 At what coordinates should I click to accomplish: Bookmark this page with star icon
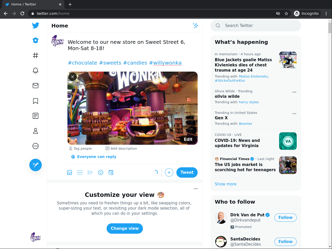[286, 13]
